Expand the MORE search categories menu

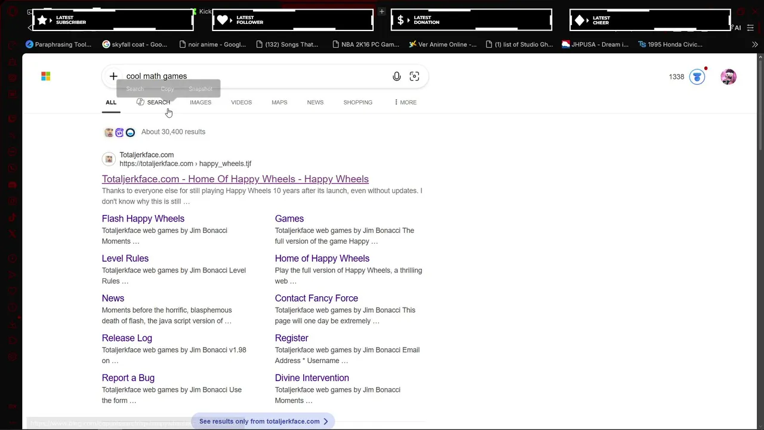405,102
